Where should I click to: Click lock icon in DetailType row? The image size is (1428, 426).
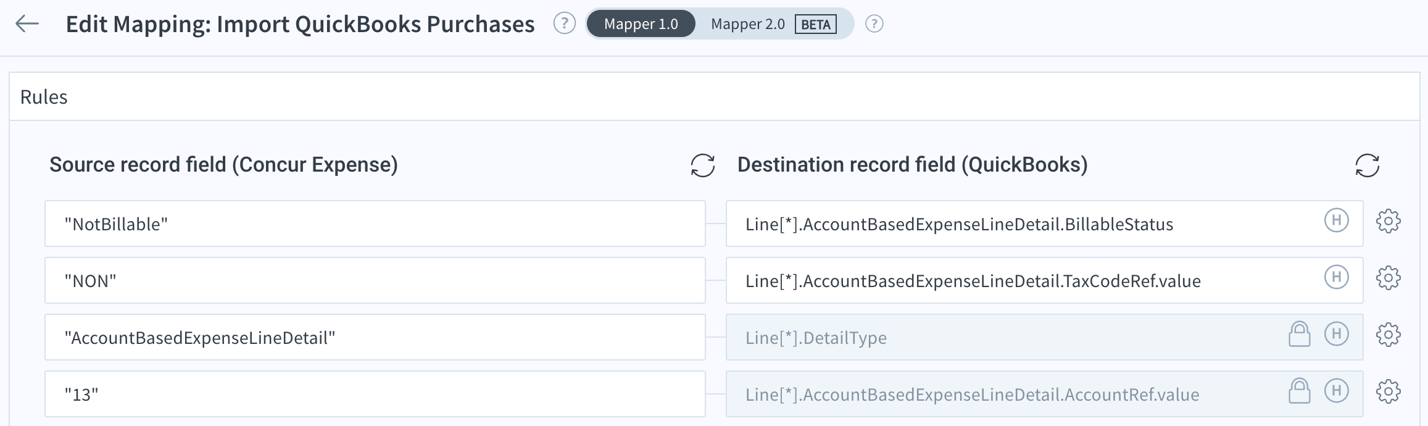tap(1299, 334)
